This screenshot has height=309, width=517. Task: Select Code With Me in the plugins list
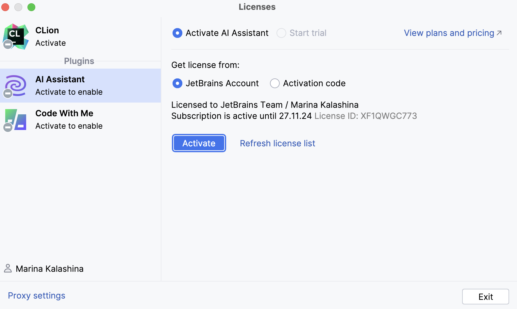80,120
